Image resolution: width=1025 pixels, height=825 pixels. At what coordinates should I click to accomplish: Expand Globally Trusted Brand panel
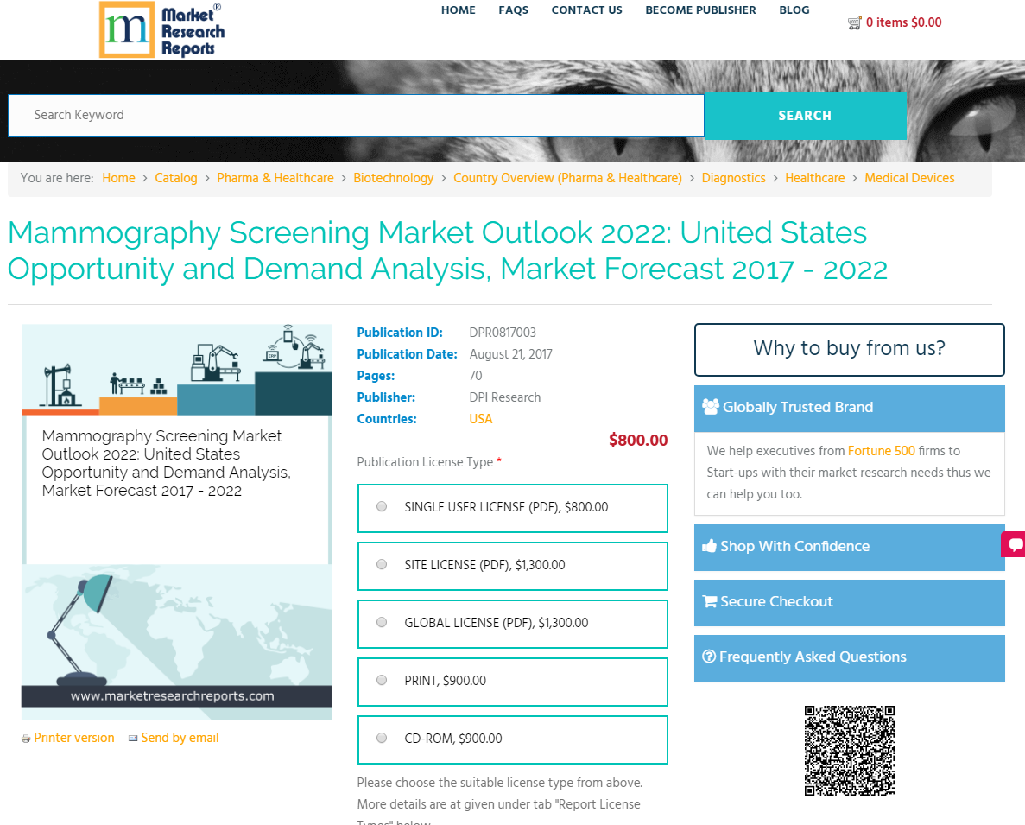(x=849, y=408)
